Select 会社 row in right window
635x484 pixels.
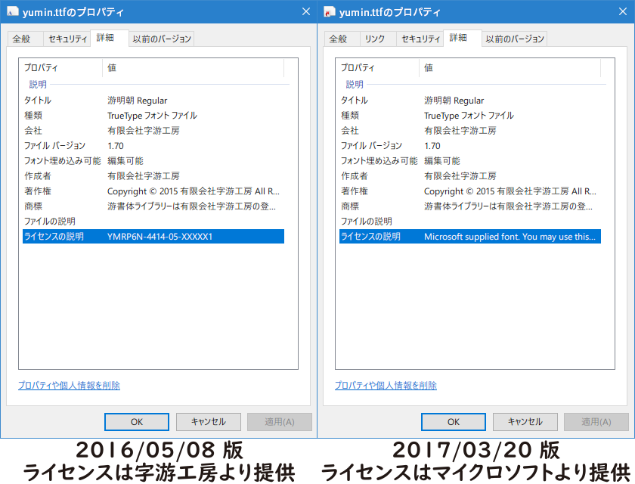pos(470,130)
